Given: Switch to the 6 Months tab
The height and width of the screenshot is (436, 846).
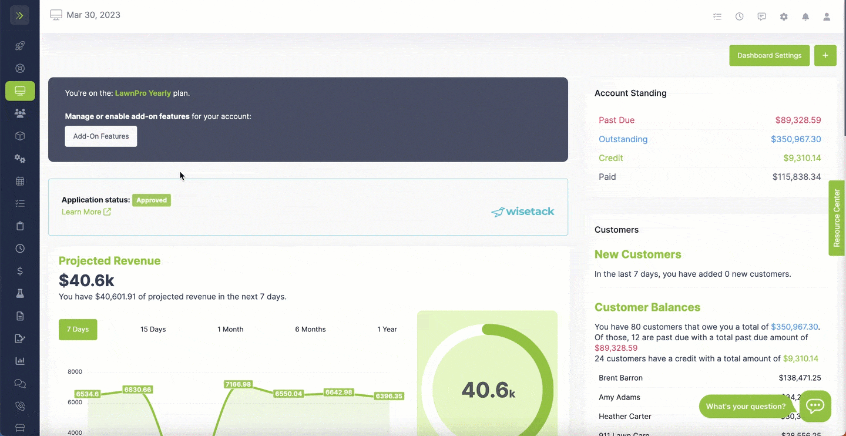Looking at the screenshot, I should [x=310, y=330].
